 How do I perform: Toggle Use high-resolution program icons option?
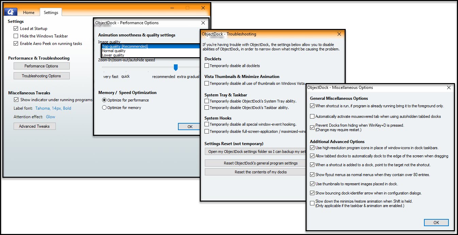pos(312,148)
